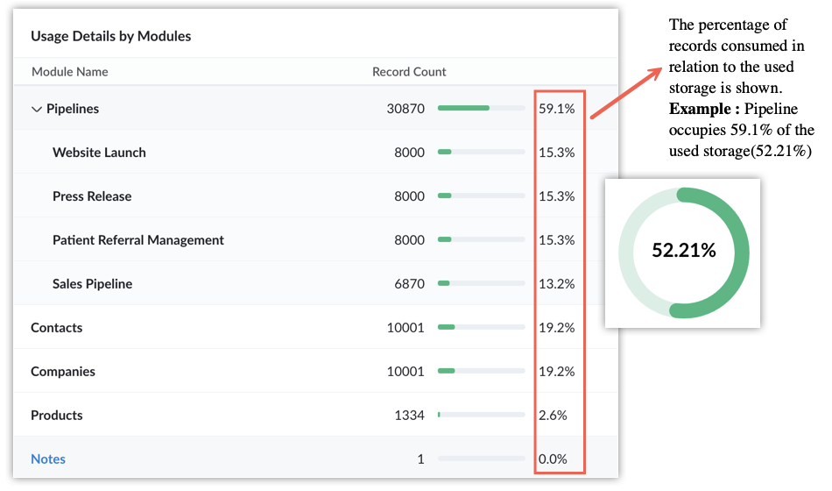Select the Sales Pipeline row
Screen dimensions: 832x491
[x=315, y=284]
